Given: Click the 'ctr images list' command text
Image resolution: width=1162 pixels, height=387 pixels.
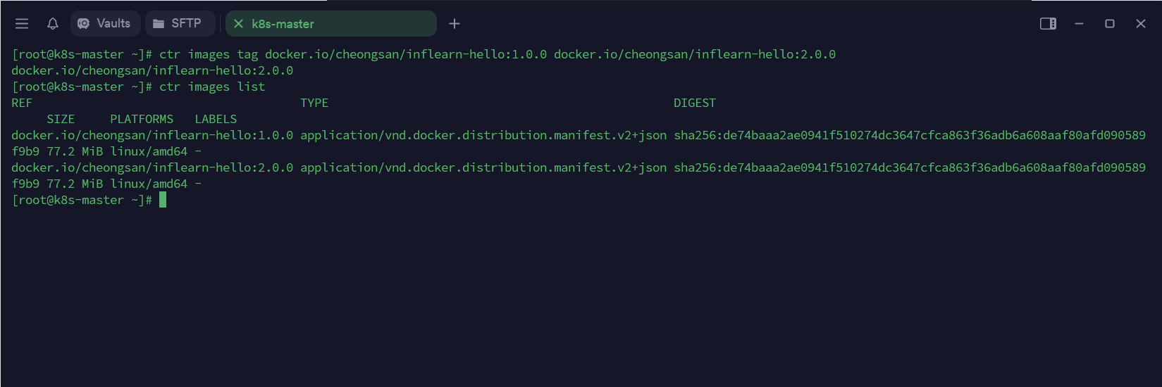Looking at the screenshot, I should tap(212, 87).
